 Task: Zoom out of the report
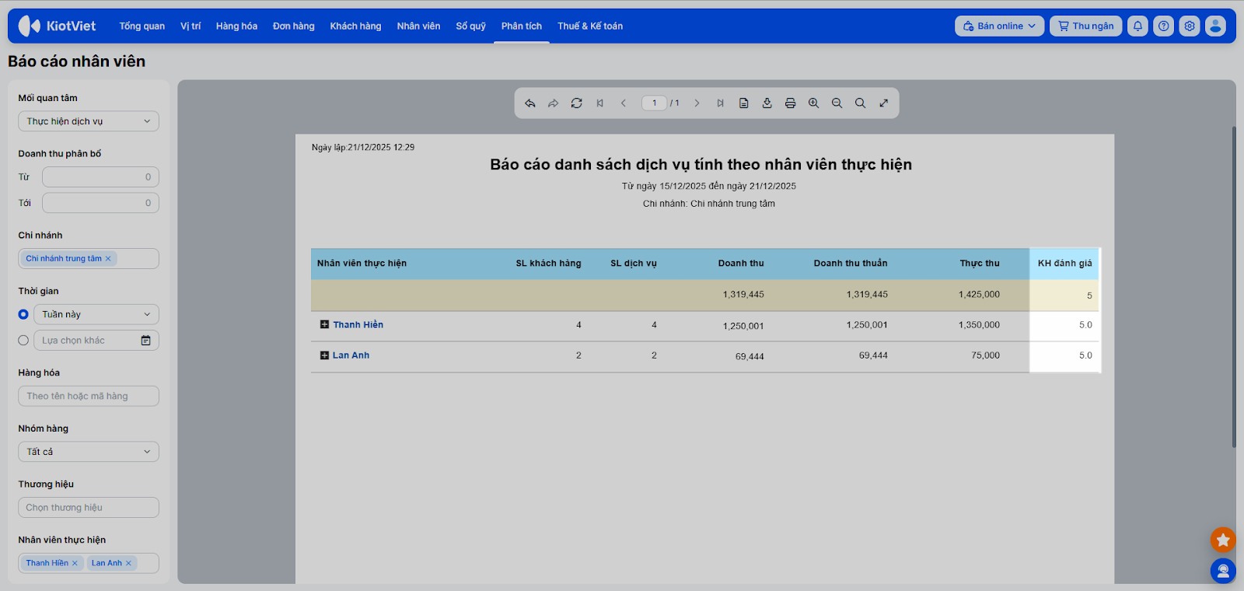click(x=837, y=103)
